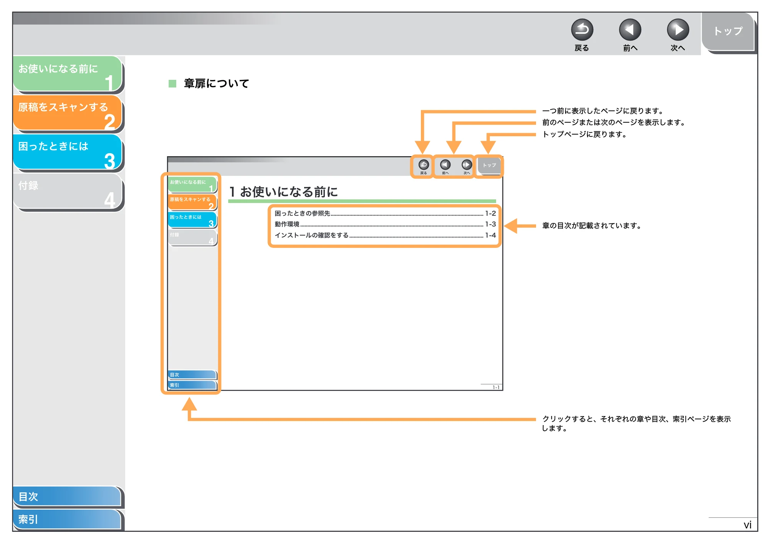This screenshot has height=543, width=768.
Task: Open the 目次 contents button
Action: coord(67,496)
